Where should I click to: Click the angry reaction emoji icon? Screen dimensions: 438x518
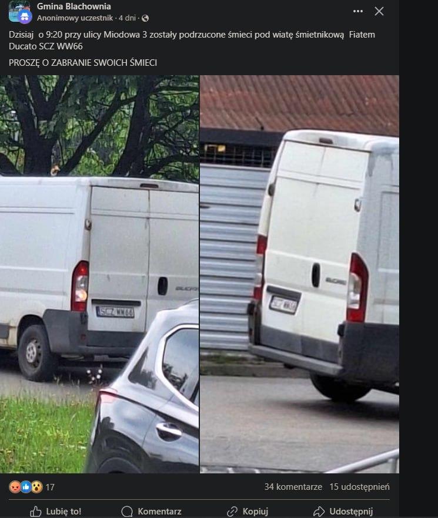pyautogui.click(x=15, y=487)
